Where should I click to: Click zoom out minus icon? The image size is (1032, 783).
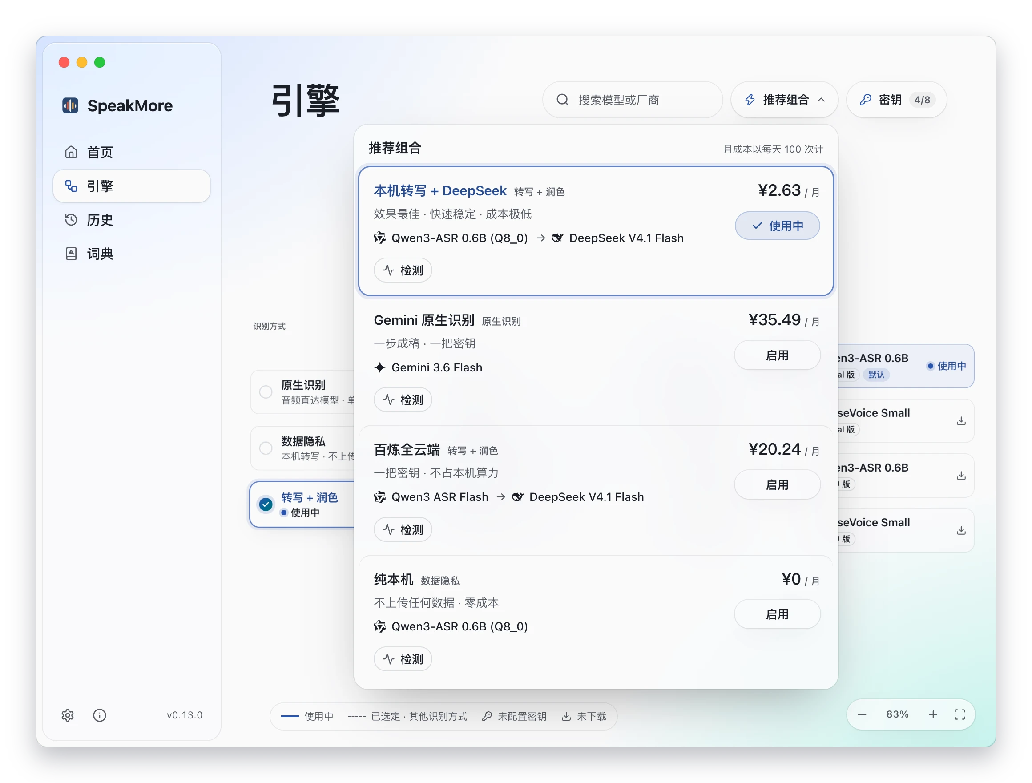click(x=862, y=714)
